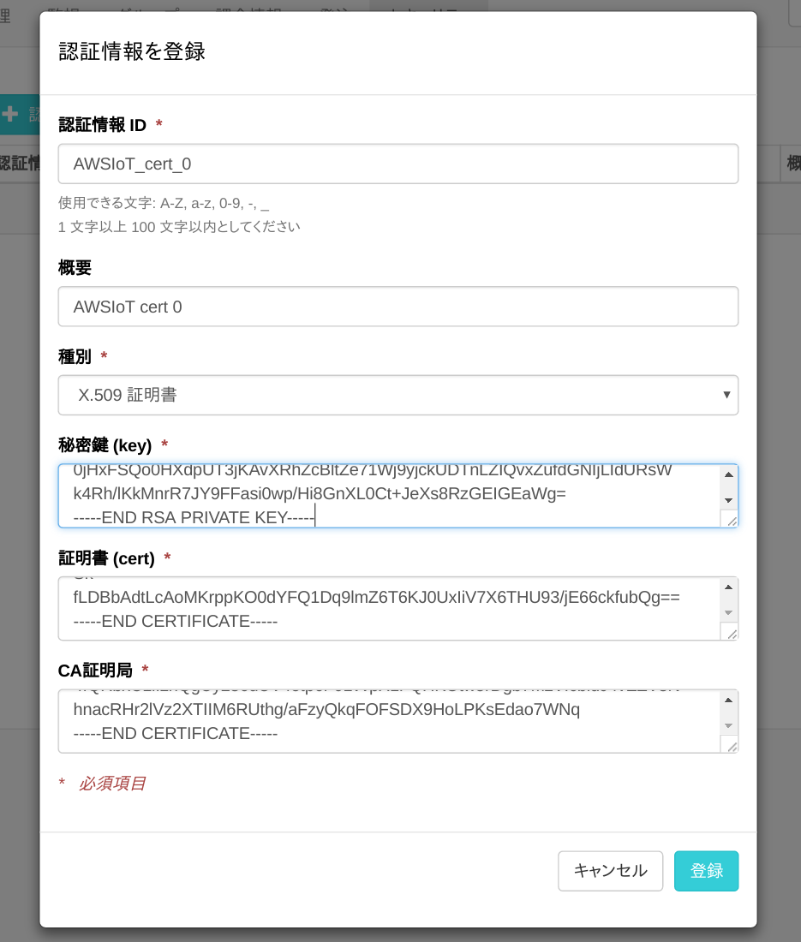This screenshot has height=942, width=801.
Task: Click the scroll up arrow in 証明書 (cert) textarea
Action: (728, 587)
